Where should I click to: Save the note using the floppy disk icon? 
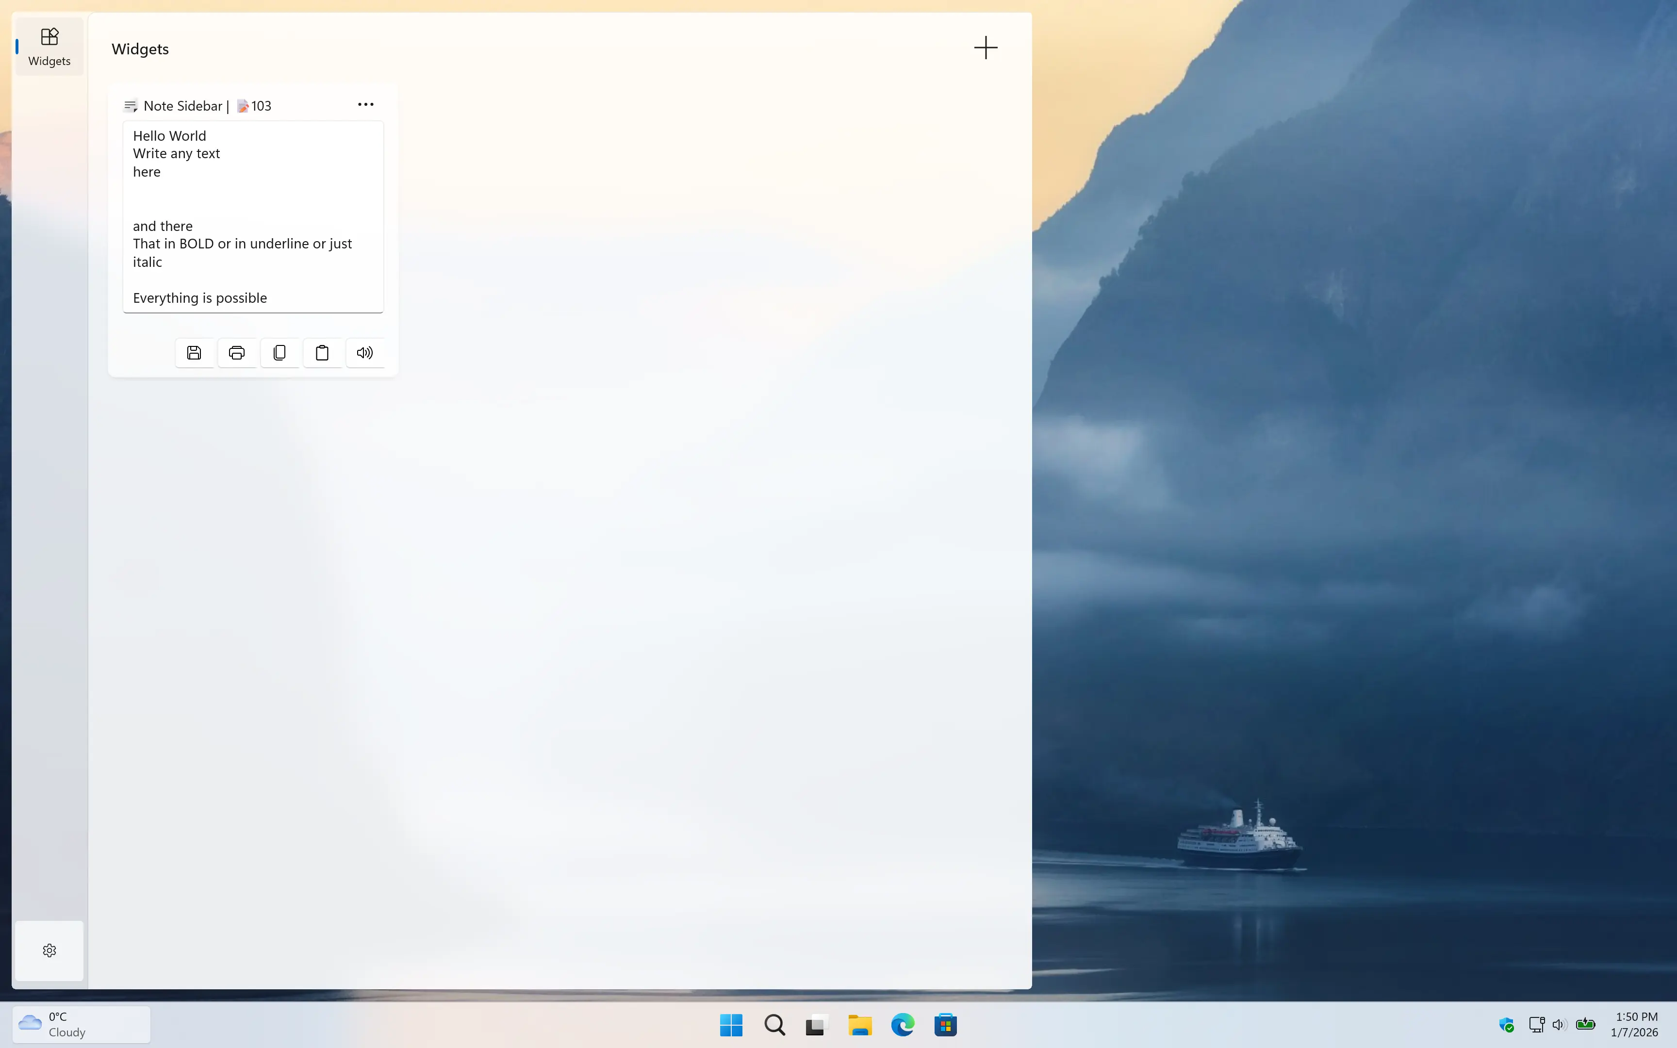(x=194, y=353)
